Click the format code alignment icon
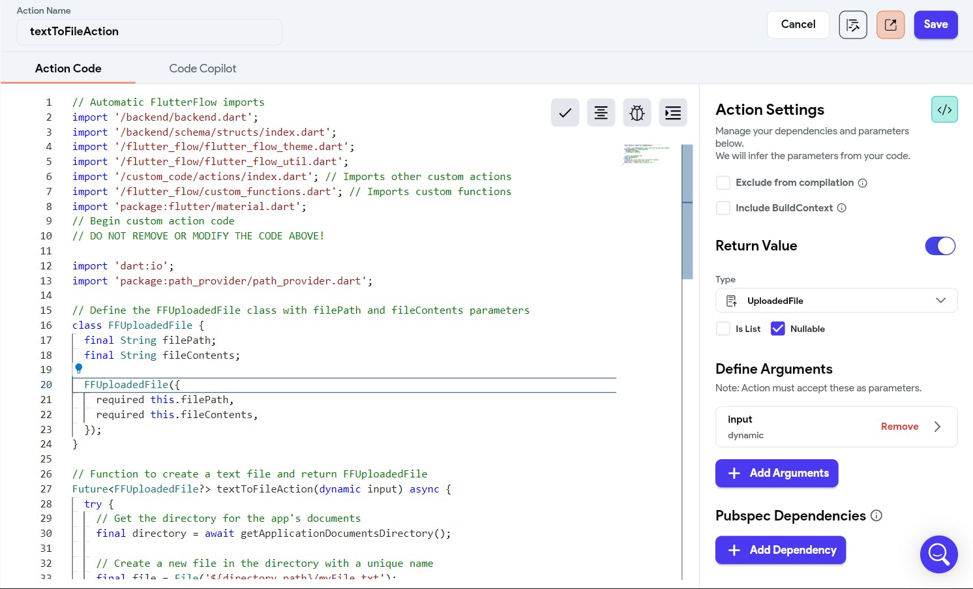The image size is (973, 589). click(601, 113)
